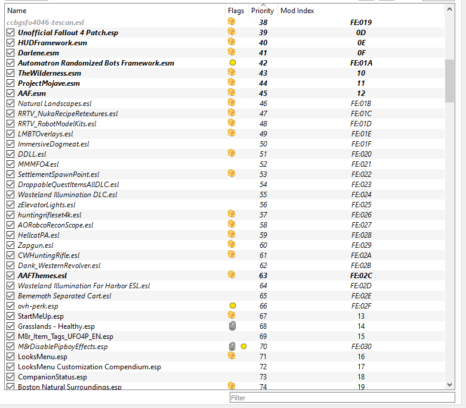This screenshot has height=408, width=466.
Task: Select DroppableQuestItemsAllDLC.esl plugin name
Action: [x=69, y=185]
